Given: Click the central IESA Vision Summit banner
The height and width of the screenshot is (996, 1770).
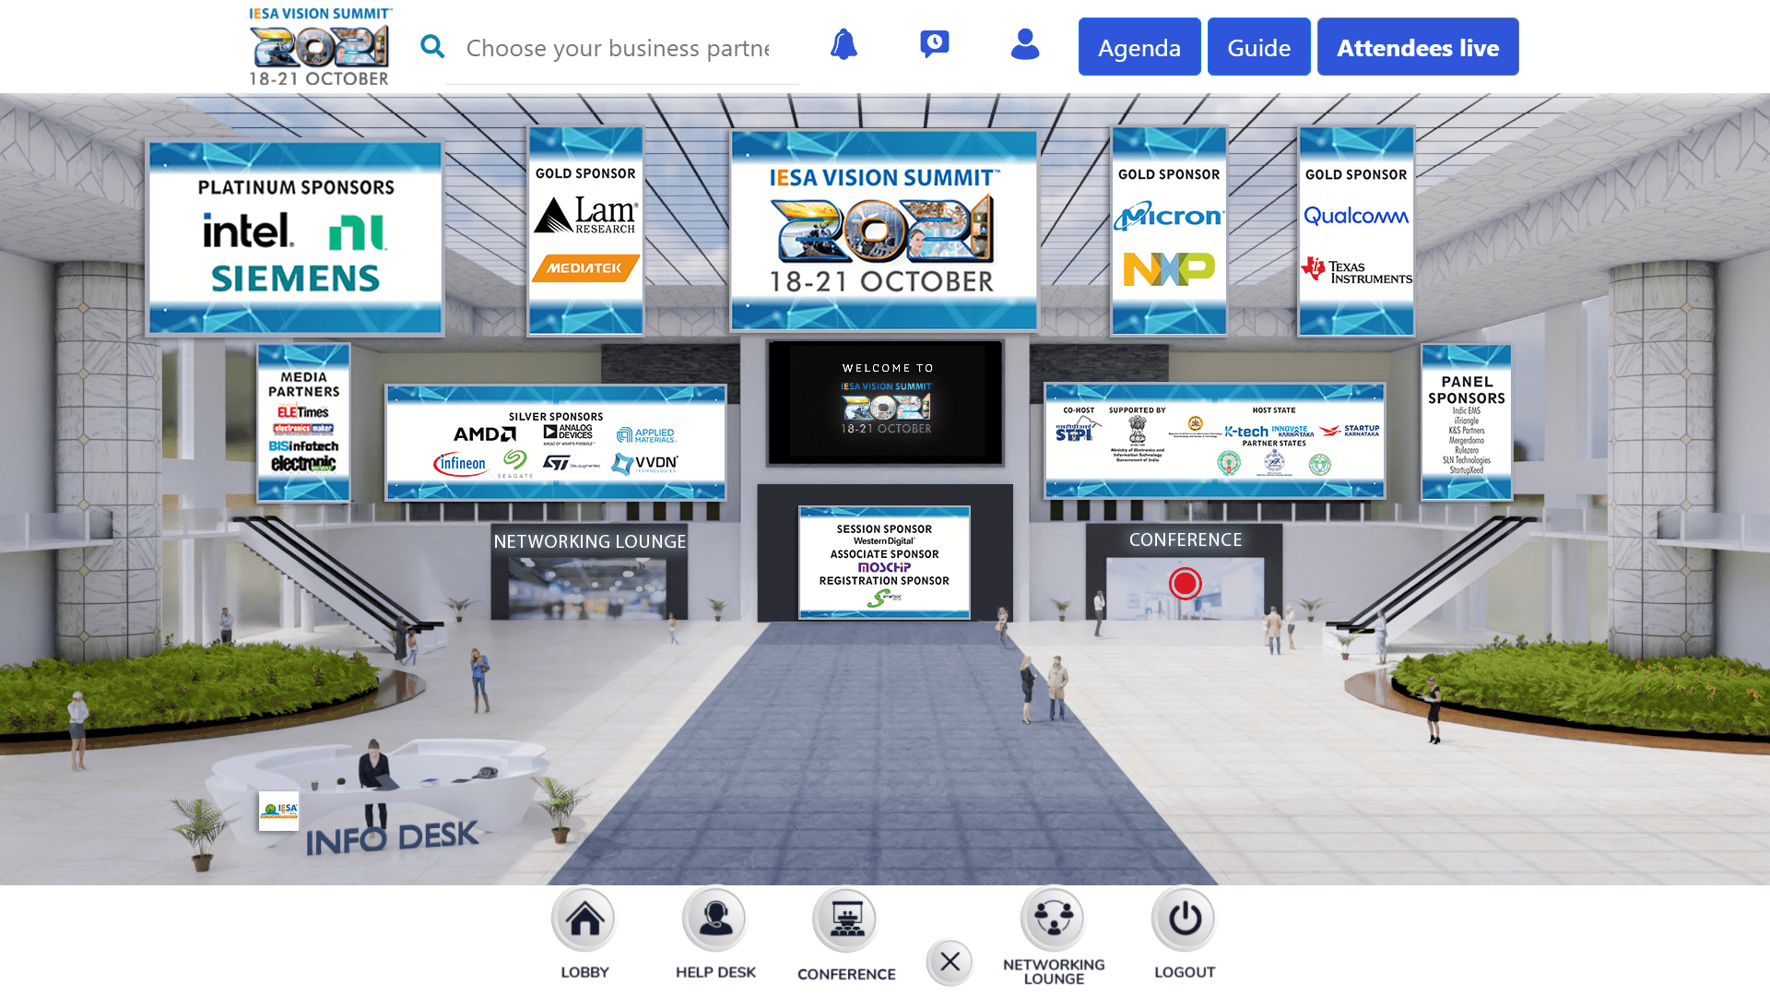Looking at the screenshot, I should coord(884,231).
